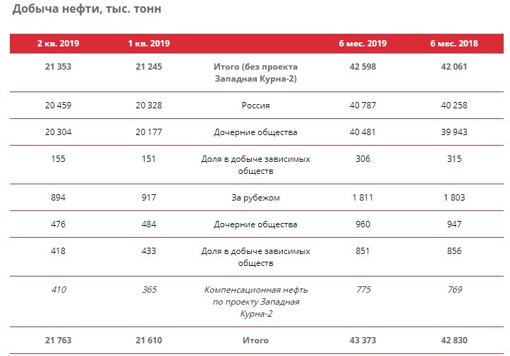Select the value 20 177 cell
This screenshot has width=510, height=356.
tap(149, 132)
